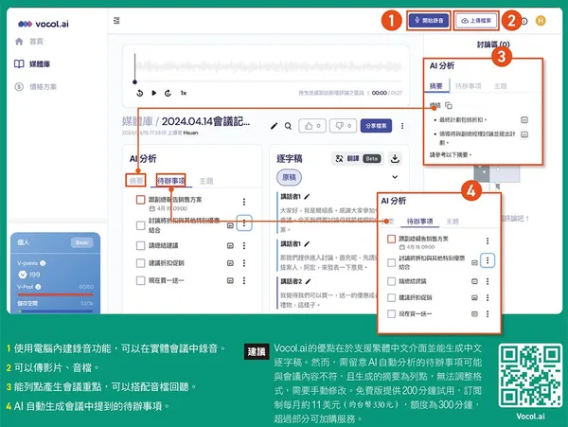This screenshot has height=427, width=568.
Task: Rewind audio with the skip-back icon
Action: pyautogui.click(x=139, y=93)
